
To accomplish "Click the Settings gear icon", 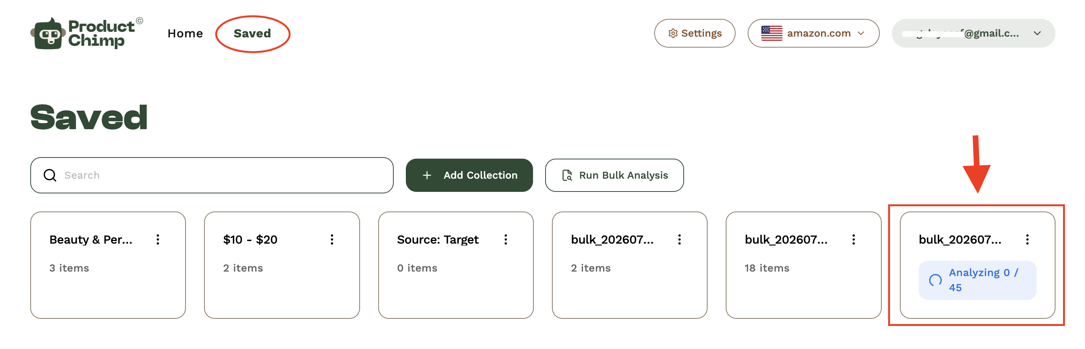I will point(673,33).
